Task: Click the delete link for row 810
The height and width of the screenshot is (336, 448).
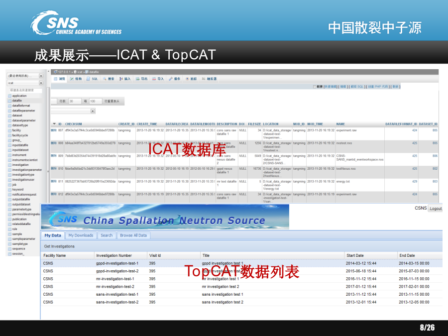Action: click(x=53, y=169)
